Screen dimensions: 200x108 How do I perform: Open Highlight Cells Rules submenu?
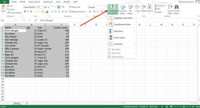click(122, 18)
